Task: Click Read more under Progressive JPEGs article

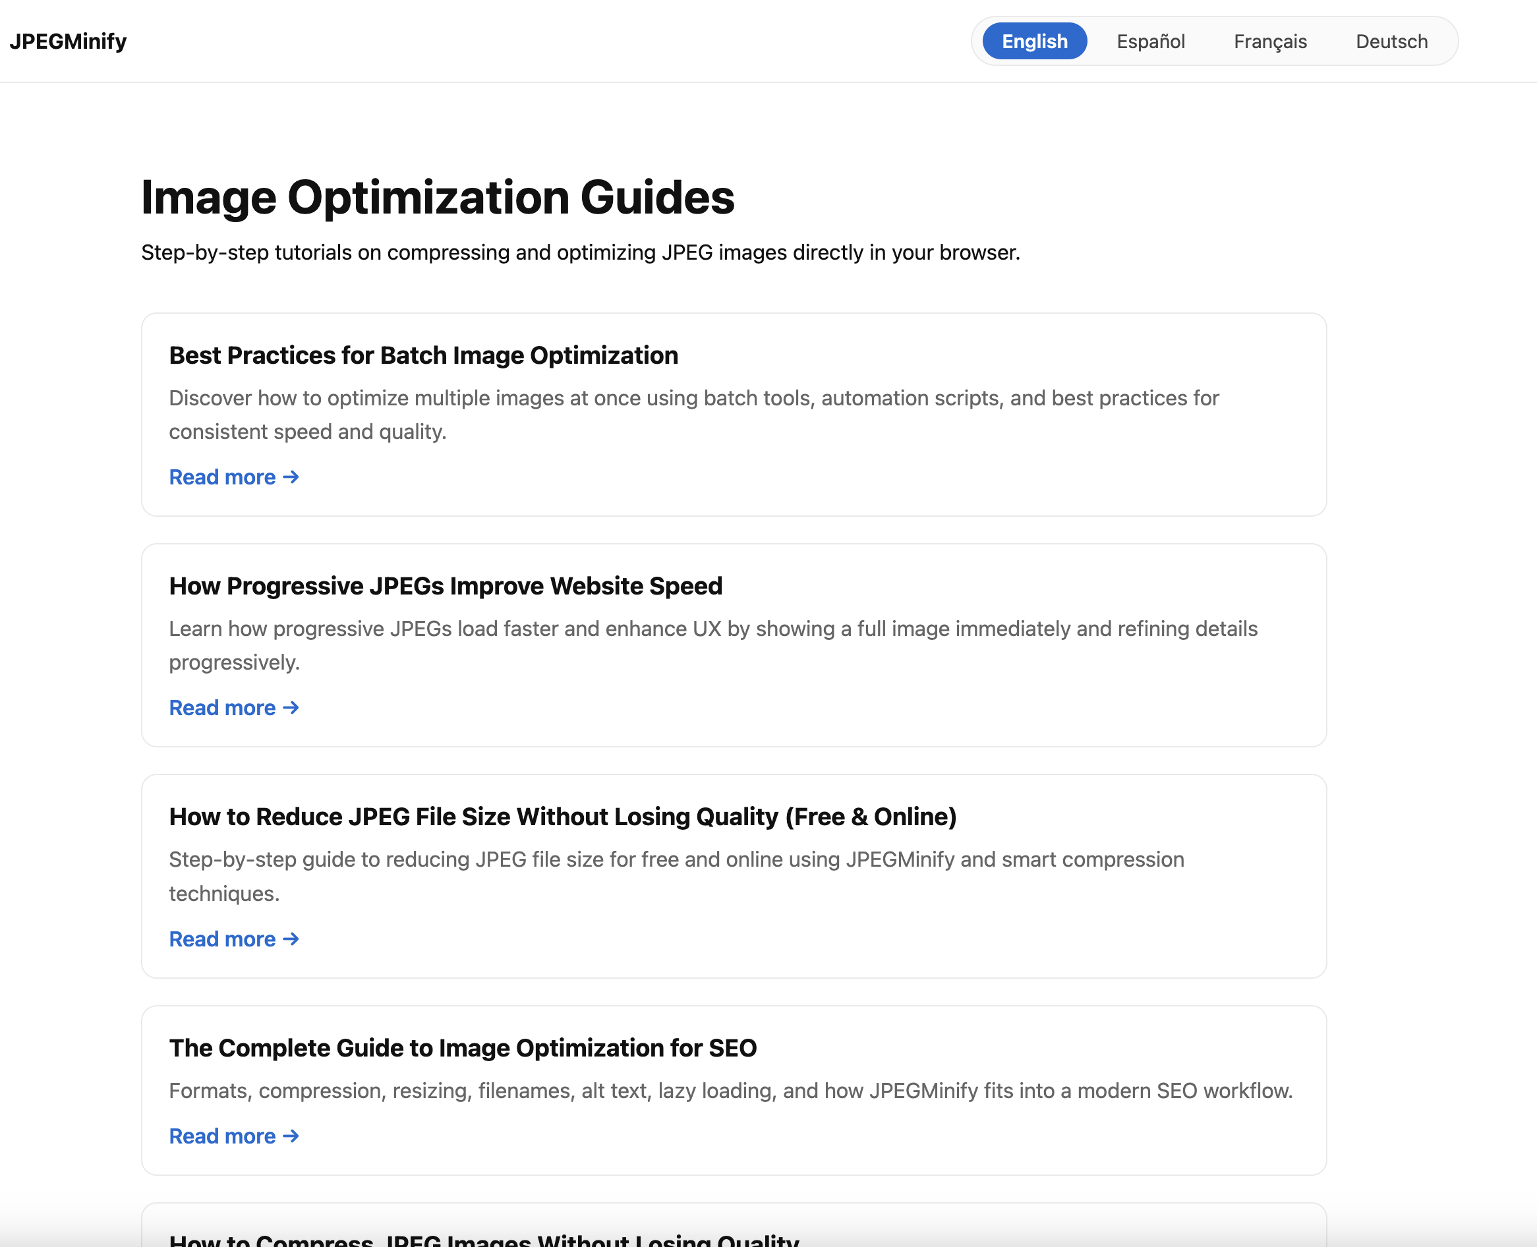Action: [222, 708]
